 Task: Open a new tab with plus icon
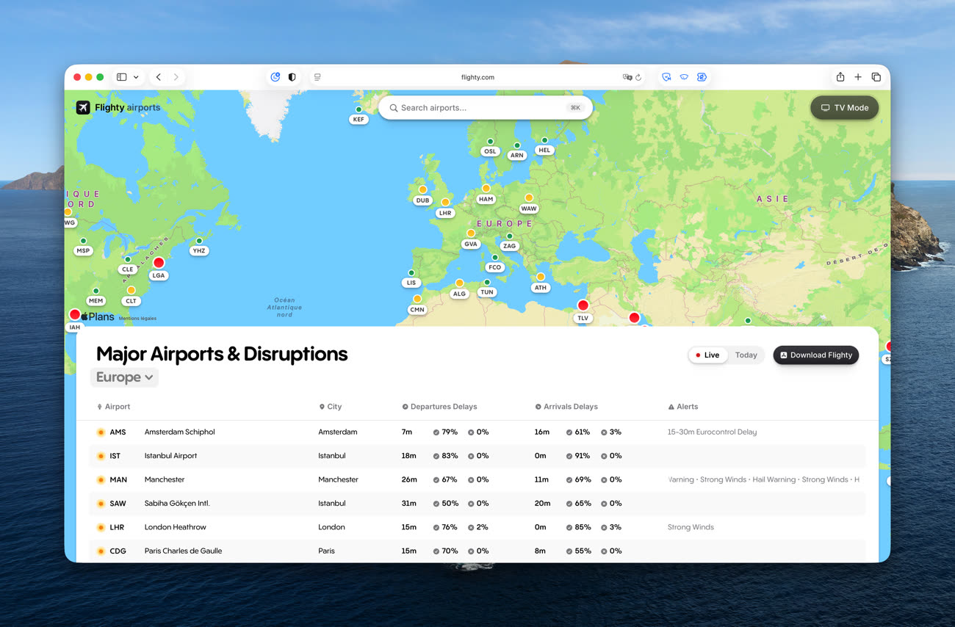point(857,77)
